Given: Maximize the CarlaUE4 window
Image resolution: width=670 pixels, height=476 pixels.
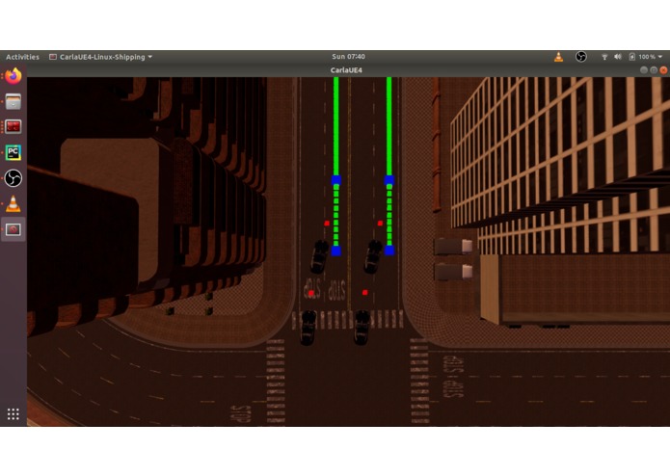Looking at the screenshot, I should [x=654, y=70].
